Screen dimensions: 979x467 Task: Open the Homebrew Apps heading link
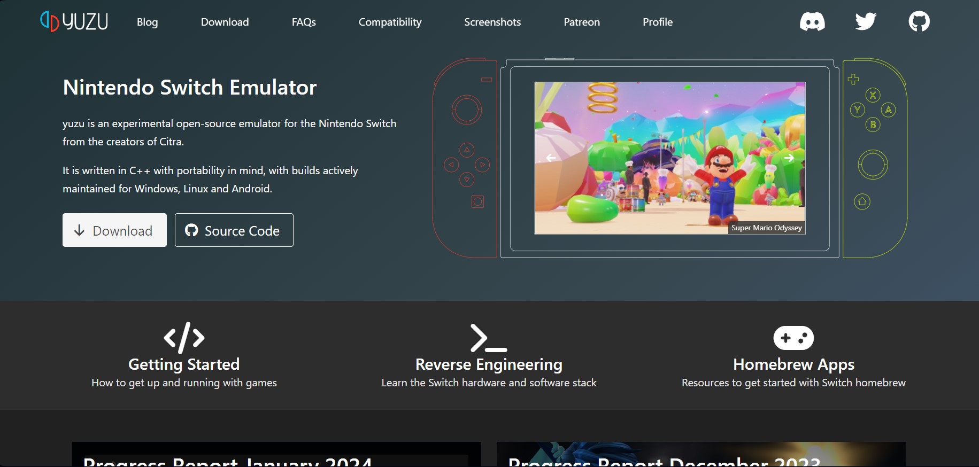tap(793, 364)
